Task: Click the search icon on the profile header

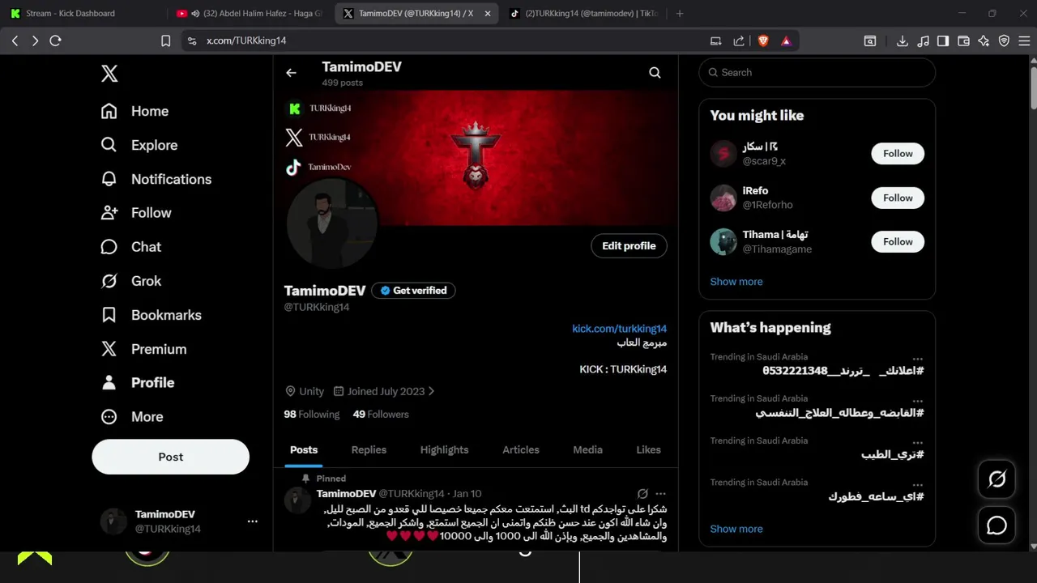Action: (655, 73)
